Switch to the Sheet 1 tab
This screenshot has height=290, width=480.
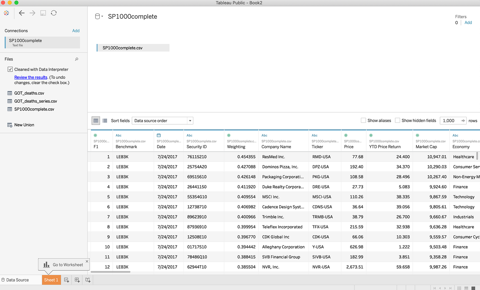51,280
